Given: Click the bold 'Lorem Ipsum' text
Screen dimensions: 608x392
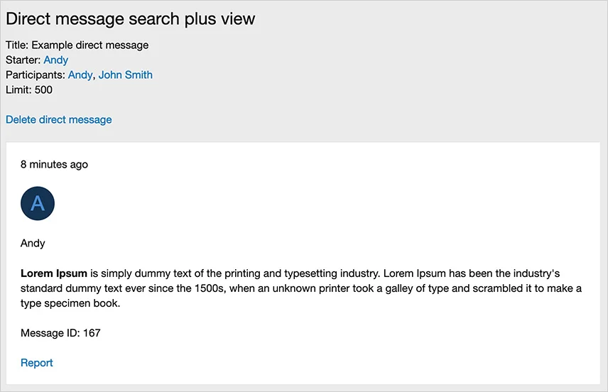Looking at the screenshot, I should click(x=54, y=273).
